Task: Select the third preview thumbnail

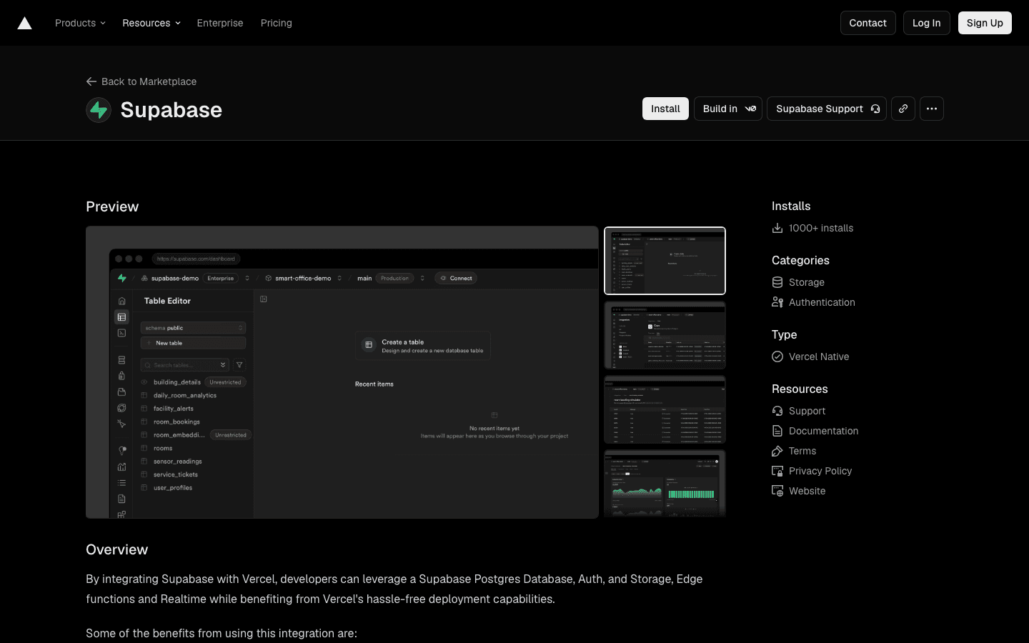Action: pyautogui.click(x=665, y=409)
